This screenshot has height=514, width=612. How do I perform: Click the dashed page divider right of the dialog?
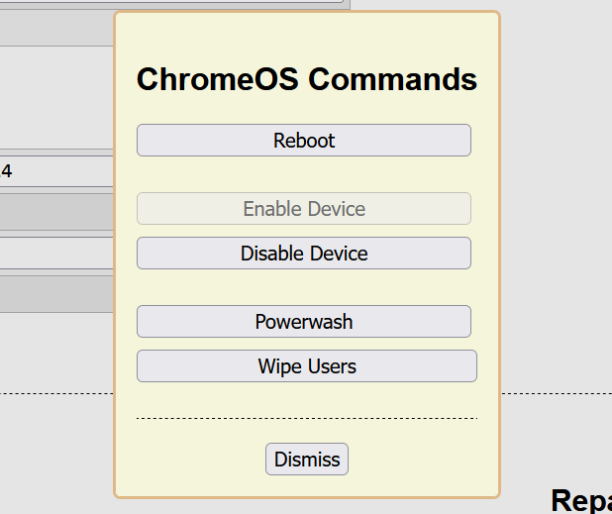tap(556, 393)
